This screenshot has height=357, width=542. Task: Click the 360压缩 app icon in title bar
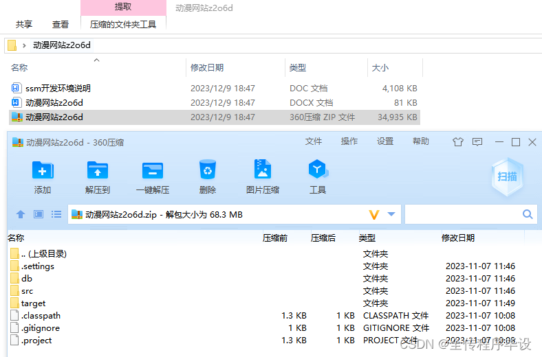coord(18,142)
